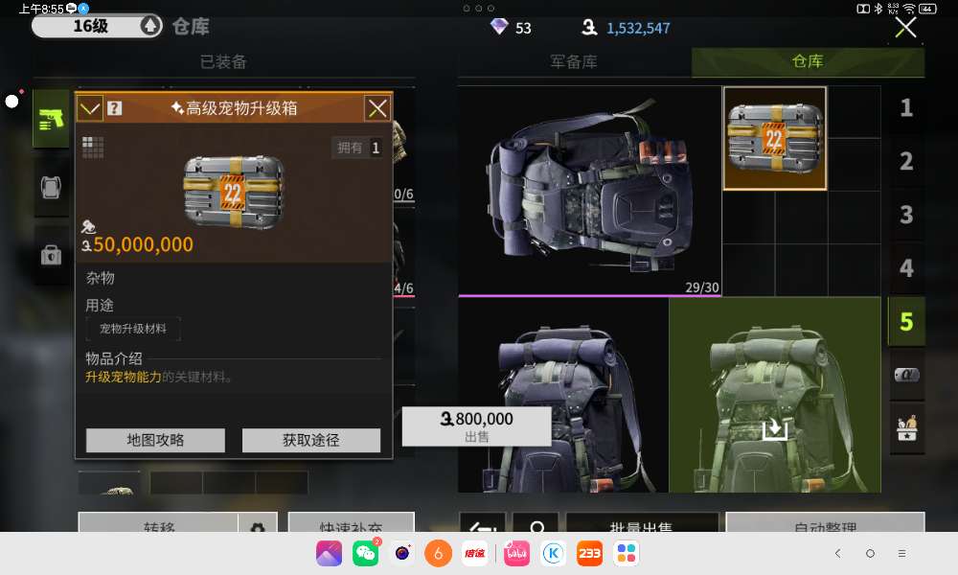Select the pistol weapons category icon

point(52,119)
